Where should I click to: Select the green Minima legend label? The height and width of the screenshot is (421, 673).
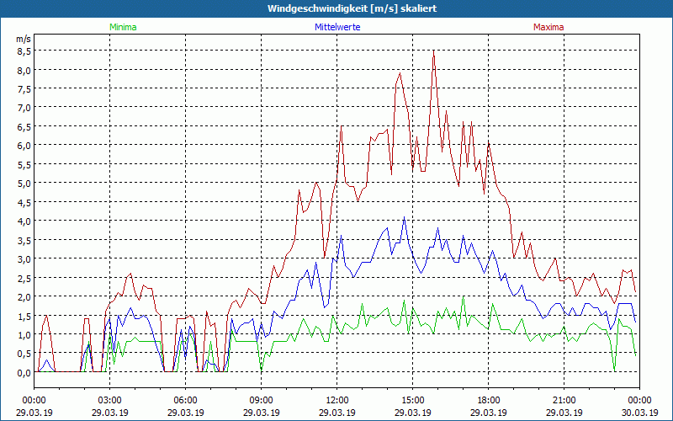[122, 27]
